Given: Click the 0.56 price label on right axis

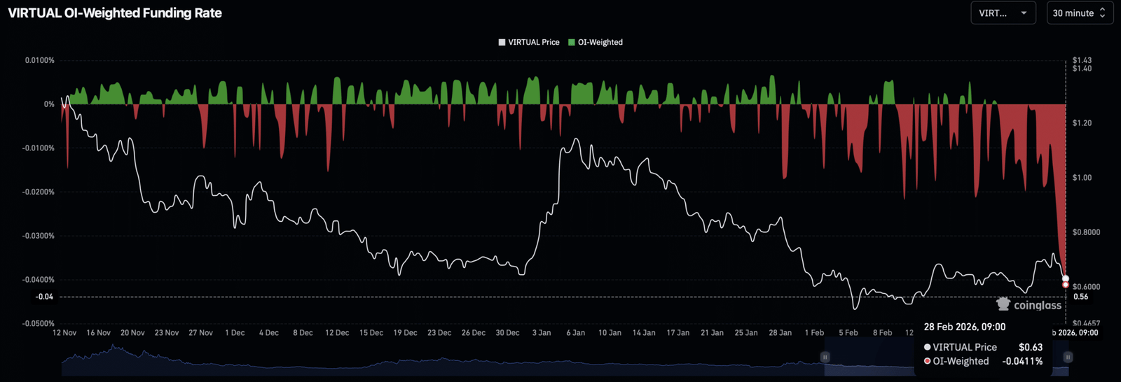Looking at the screenshot, I should 1080,297.
